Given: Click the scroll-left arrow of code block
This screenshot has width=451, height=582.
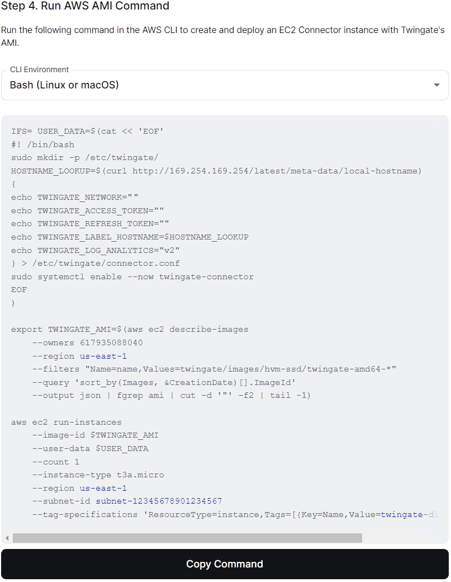Looking at the screenshot, I should tap(7, 538).
